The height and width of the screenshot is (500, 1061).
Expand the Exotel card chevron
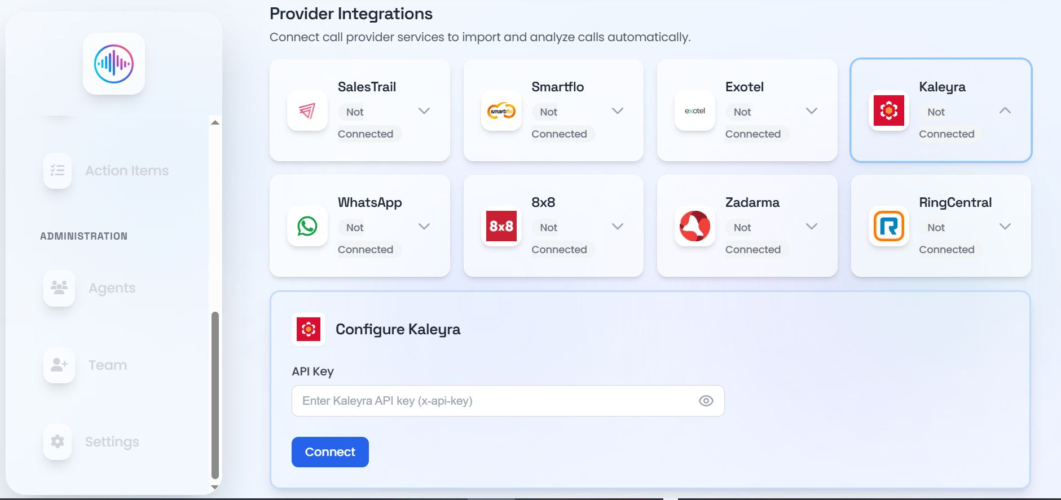pyautogui.click(x=812, y=111)
